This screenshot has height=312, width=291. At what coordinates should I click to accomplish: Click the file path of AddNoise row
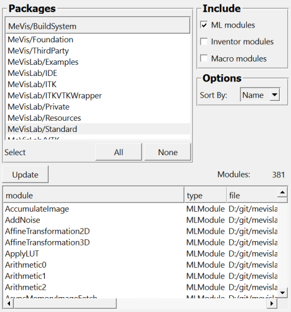pos(253,220)
